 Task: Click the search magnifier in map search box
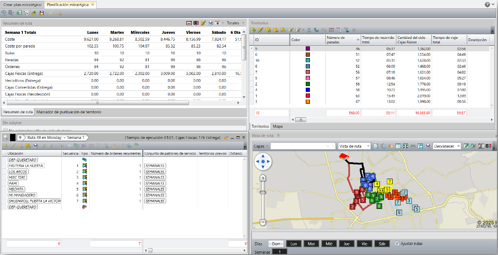(333, 146)
